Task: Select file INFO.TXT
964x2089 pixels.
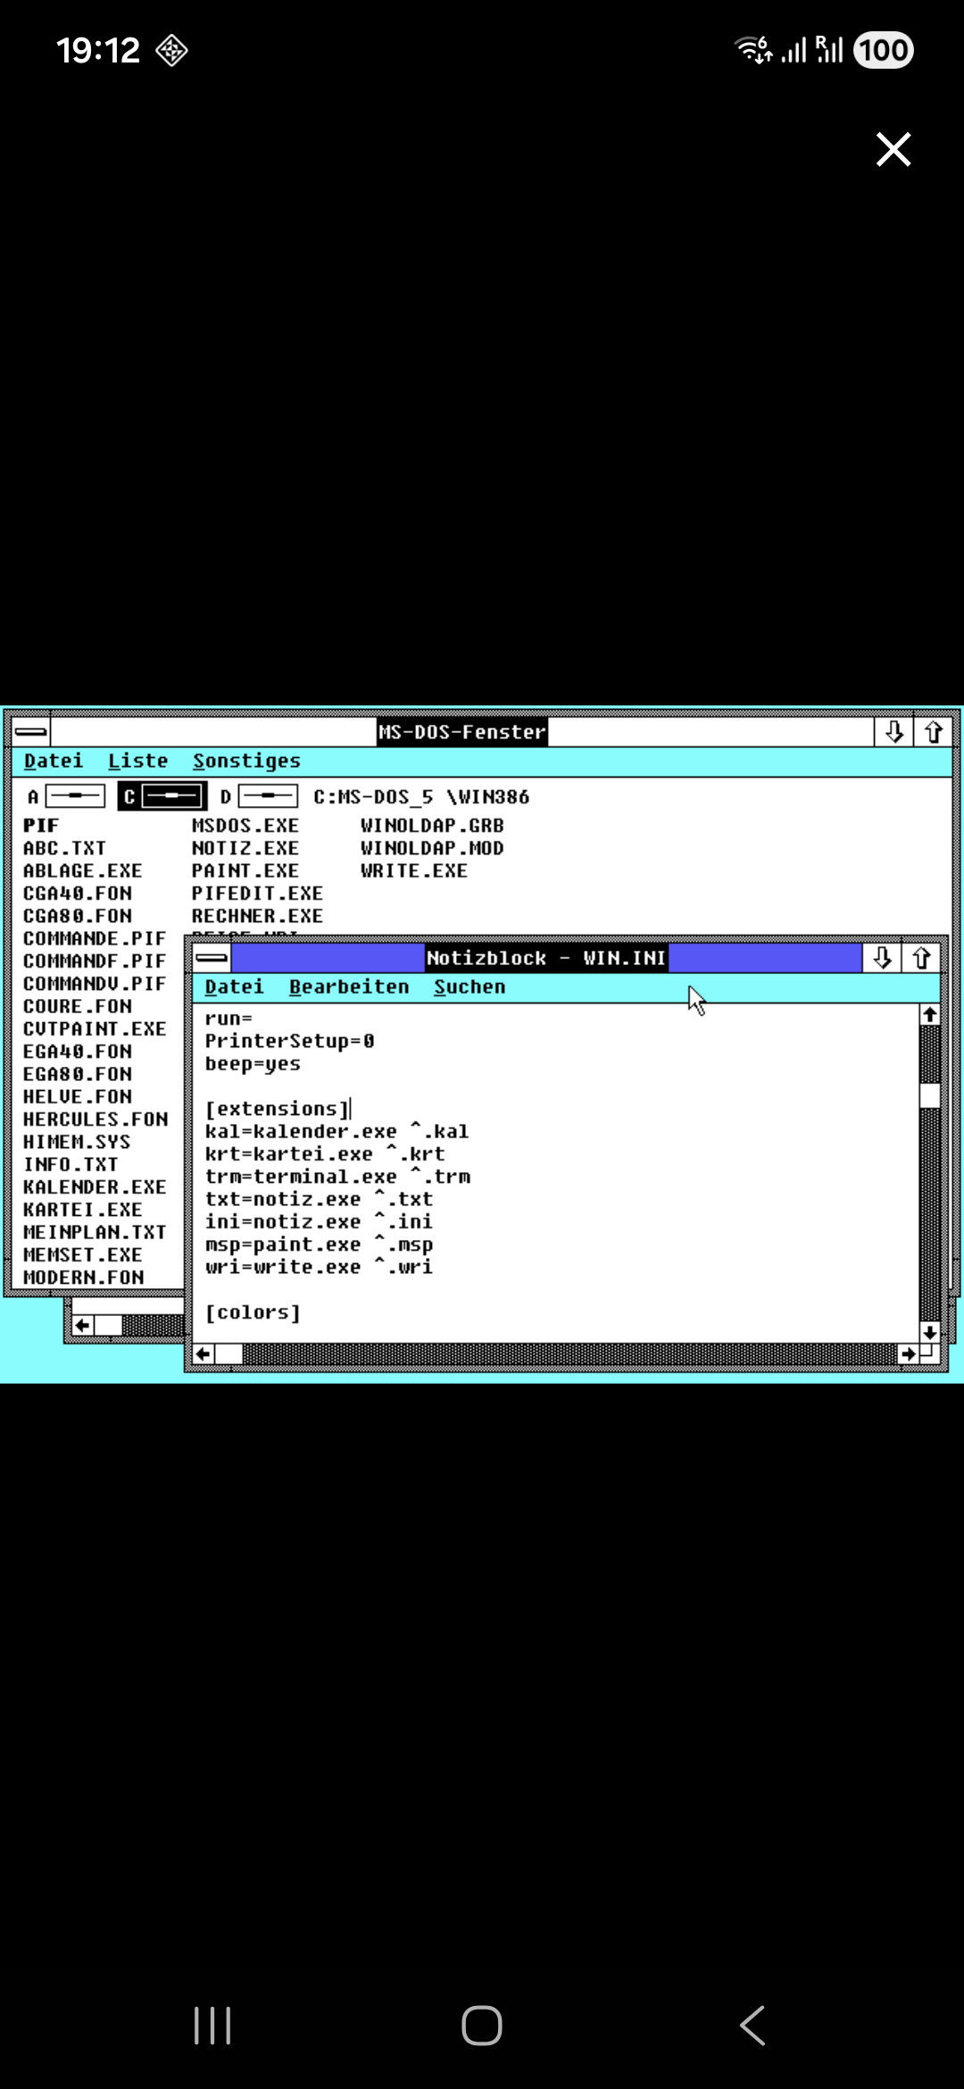Action: [71, 1164]
